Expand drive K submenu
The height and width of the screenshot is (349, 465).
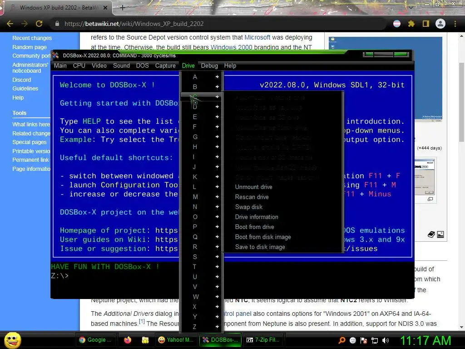tap(202, 177)
